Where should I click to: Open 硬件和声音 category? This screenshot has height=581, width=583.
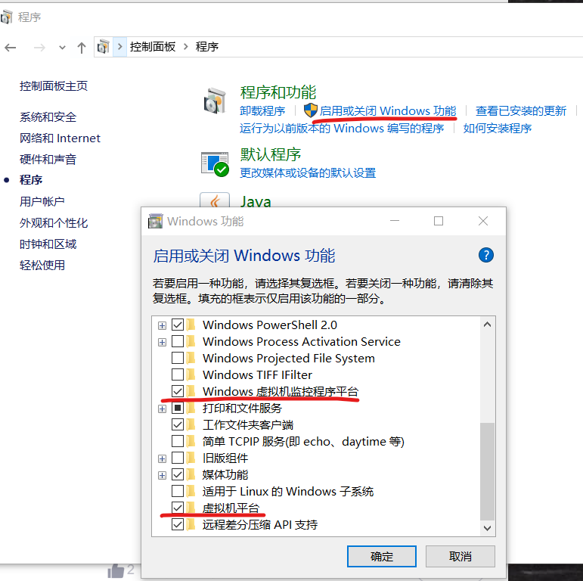pos(48,159)
